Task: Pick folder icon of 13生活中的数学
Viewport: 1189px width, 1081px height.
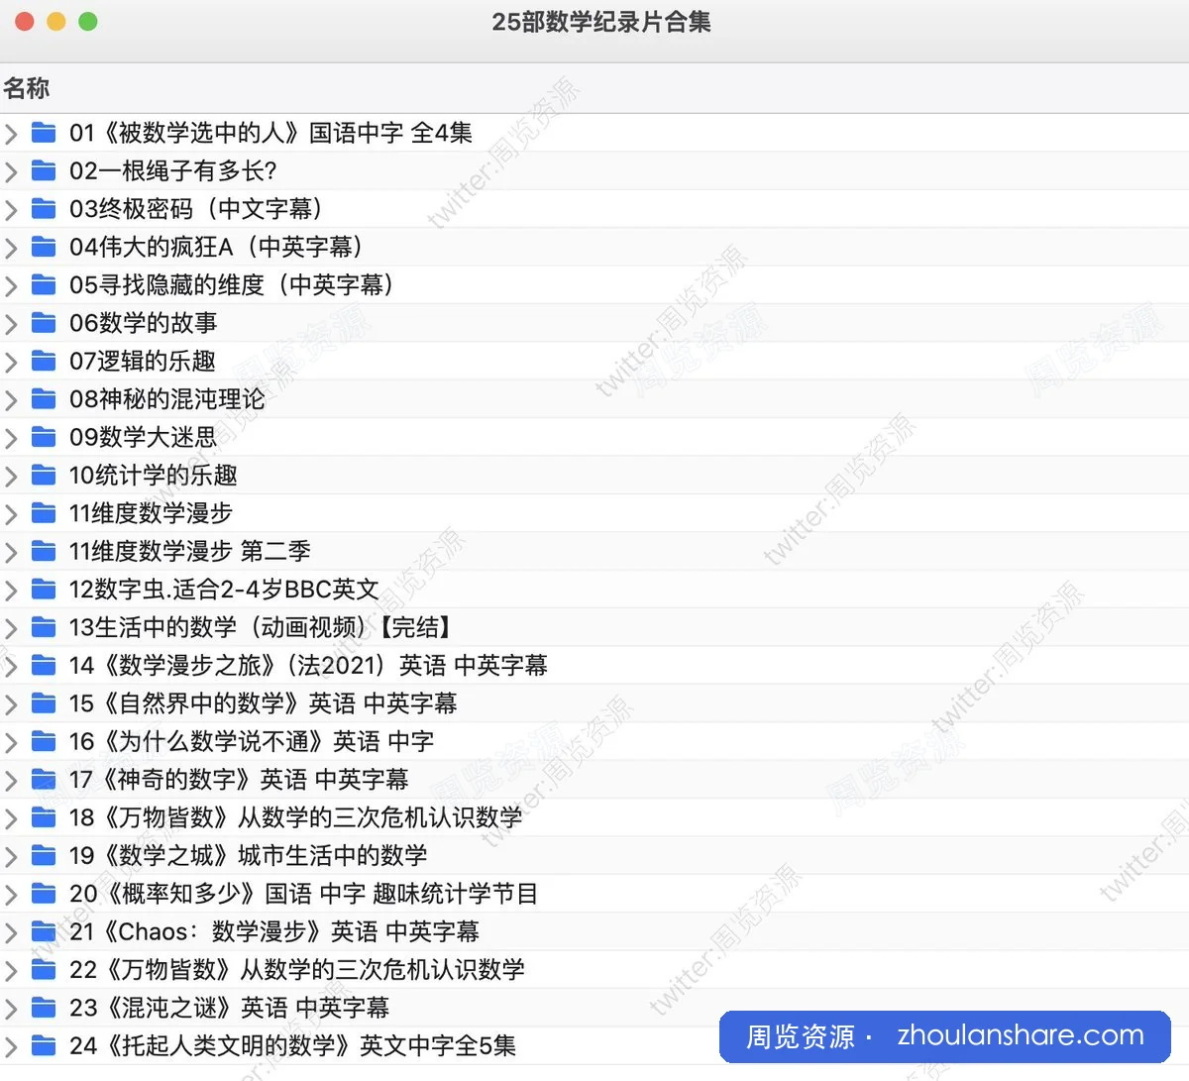Action: click(x=44, y=626)
